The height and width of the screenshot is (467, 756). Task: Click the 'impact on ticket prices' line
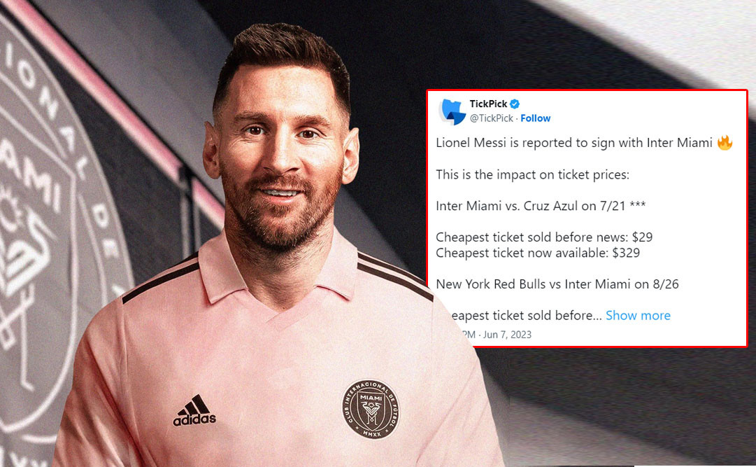[x=532, y=174]
